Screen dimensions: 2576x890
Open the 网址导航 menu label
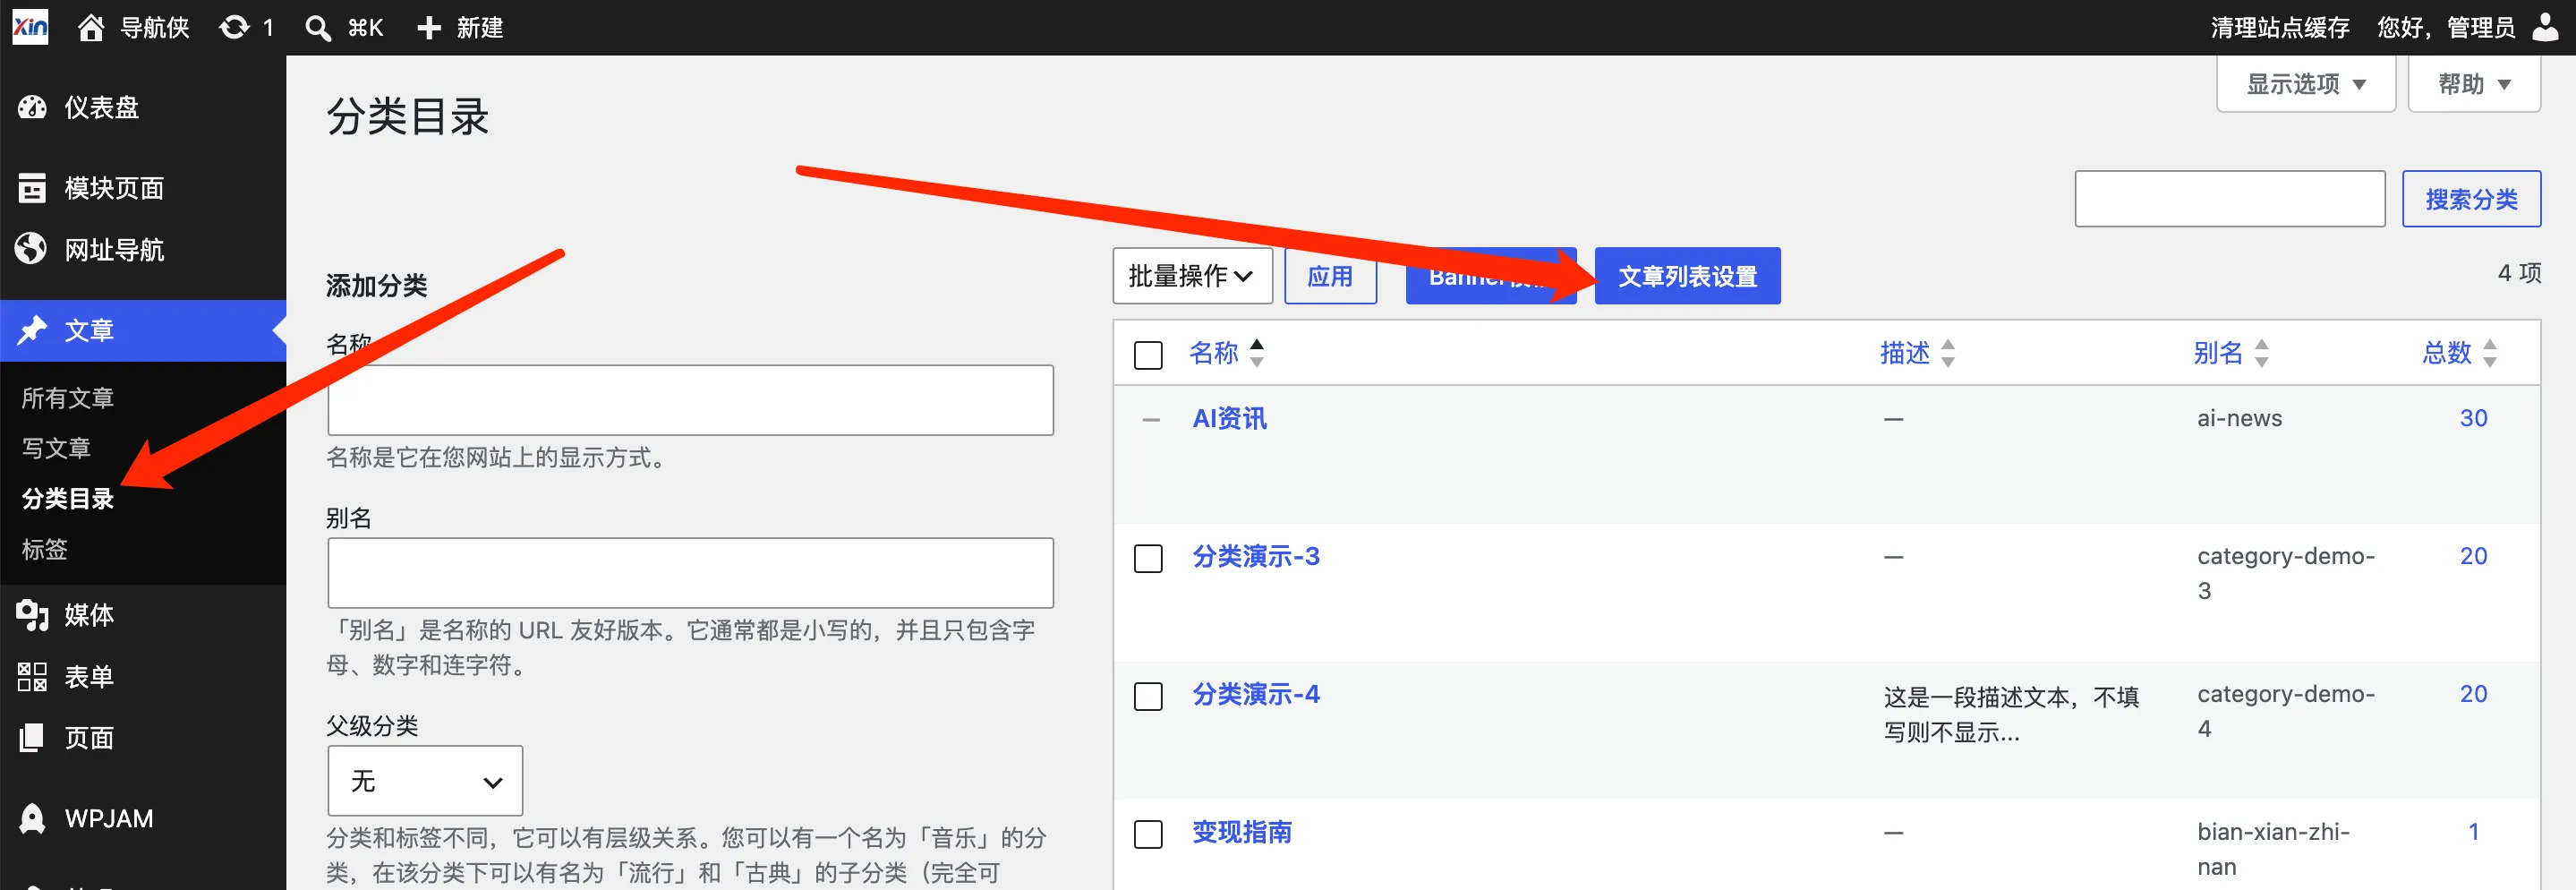pyautogui.click(x=114, y=249)
